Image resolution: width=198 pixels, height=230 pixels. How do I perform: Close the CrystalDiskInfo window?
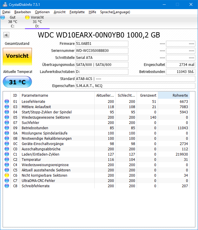pyautogui.click(x=191, y=5)
